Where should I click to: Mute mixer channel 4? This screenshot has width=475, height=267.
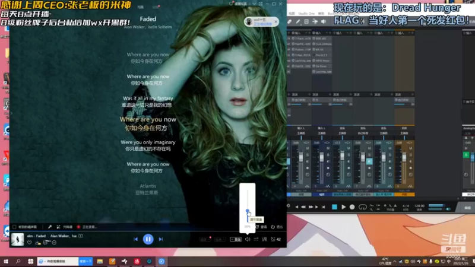tap(307, 148)
